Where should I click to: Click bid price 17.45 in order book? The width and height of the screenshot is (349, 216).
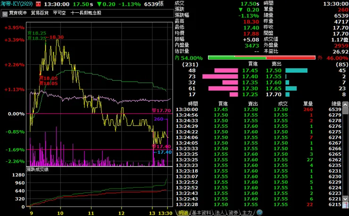(x=250, y=70)
